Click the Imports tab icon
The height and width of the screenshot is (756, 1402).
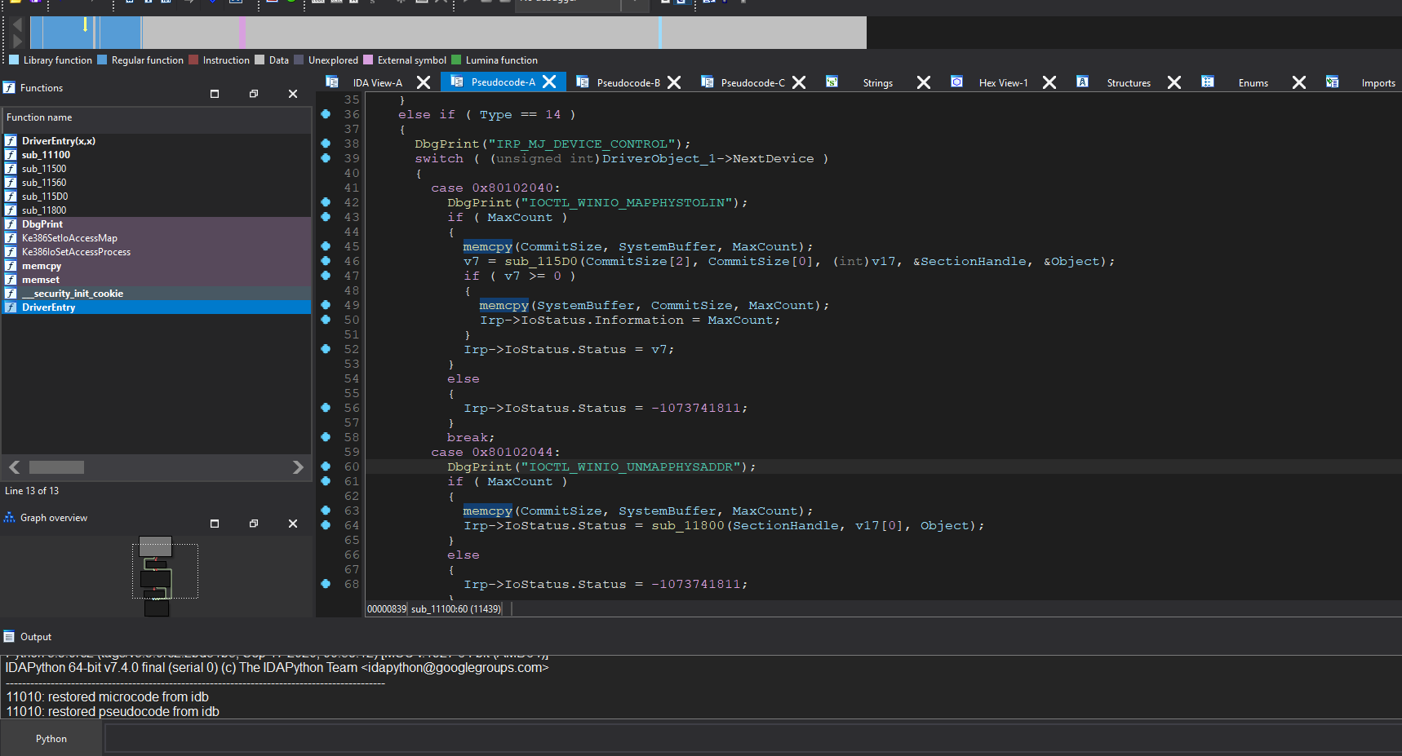click(1332, 82)
